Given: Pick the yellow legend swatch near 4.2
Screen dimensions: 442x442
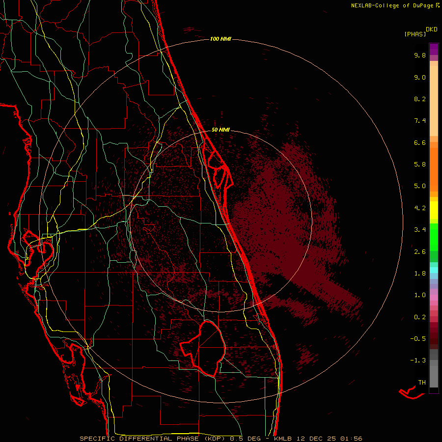Looking at the screenshot, I should point(434,210).
